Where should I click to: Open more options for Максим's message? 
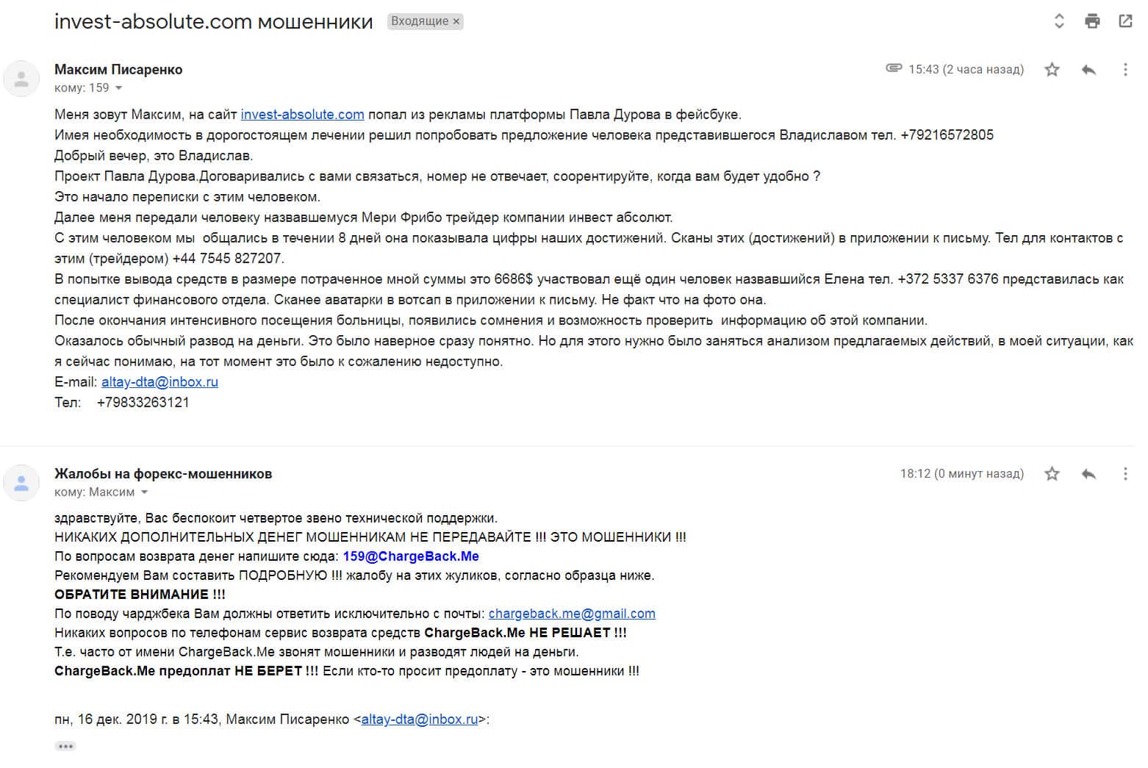coord(1124,70)
